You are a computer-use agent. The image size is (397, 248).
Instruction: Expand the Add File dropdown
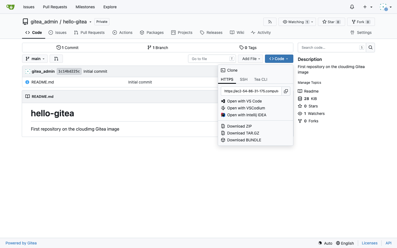click(x=251, y=59)
